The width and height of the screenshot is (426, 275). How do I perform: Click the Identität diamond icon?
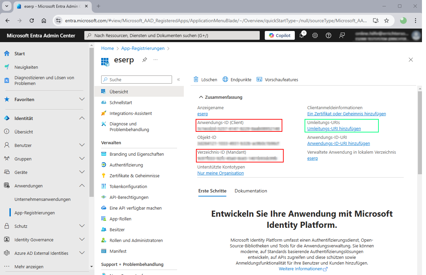click(x=7, y=118)
